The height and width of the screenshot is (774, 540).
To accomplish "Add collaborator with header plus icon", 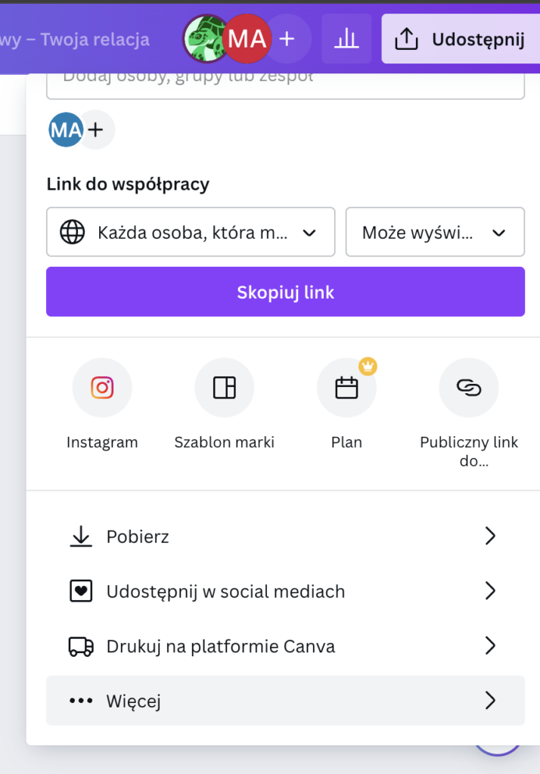I will coord(287,39).
